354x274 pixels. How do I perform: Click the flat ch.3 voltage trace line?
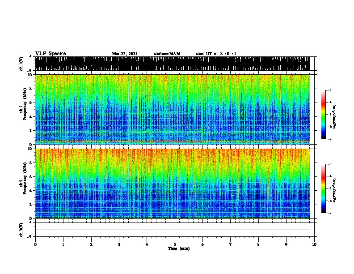click(173, 230)
